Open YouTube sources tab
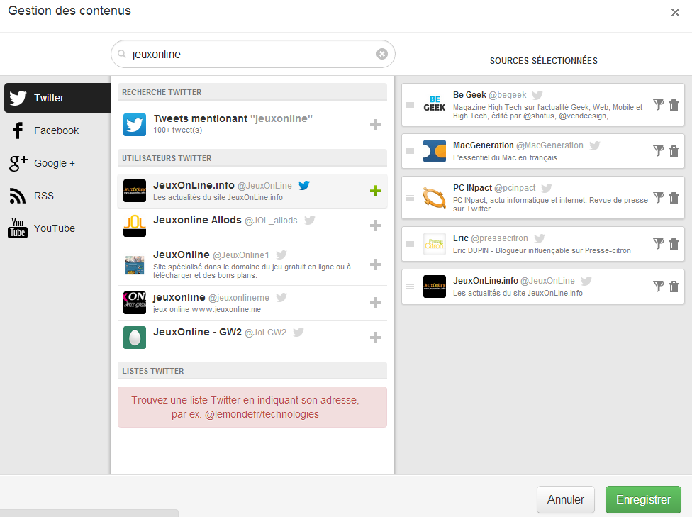 [54, 228]
